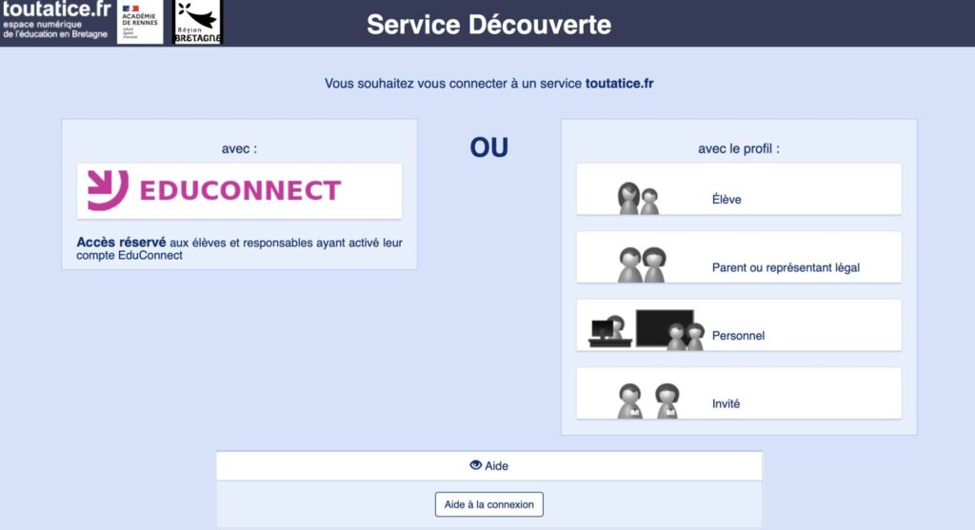Click the Parent profile figures icon
This screenshot has width=975, height=530.
tap(641, 265)
